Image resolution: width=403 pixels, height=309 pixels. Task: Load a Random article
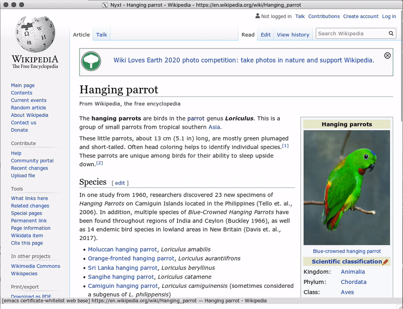click(x=28, y=108)
